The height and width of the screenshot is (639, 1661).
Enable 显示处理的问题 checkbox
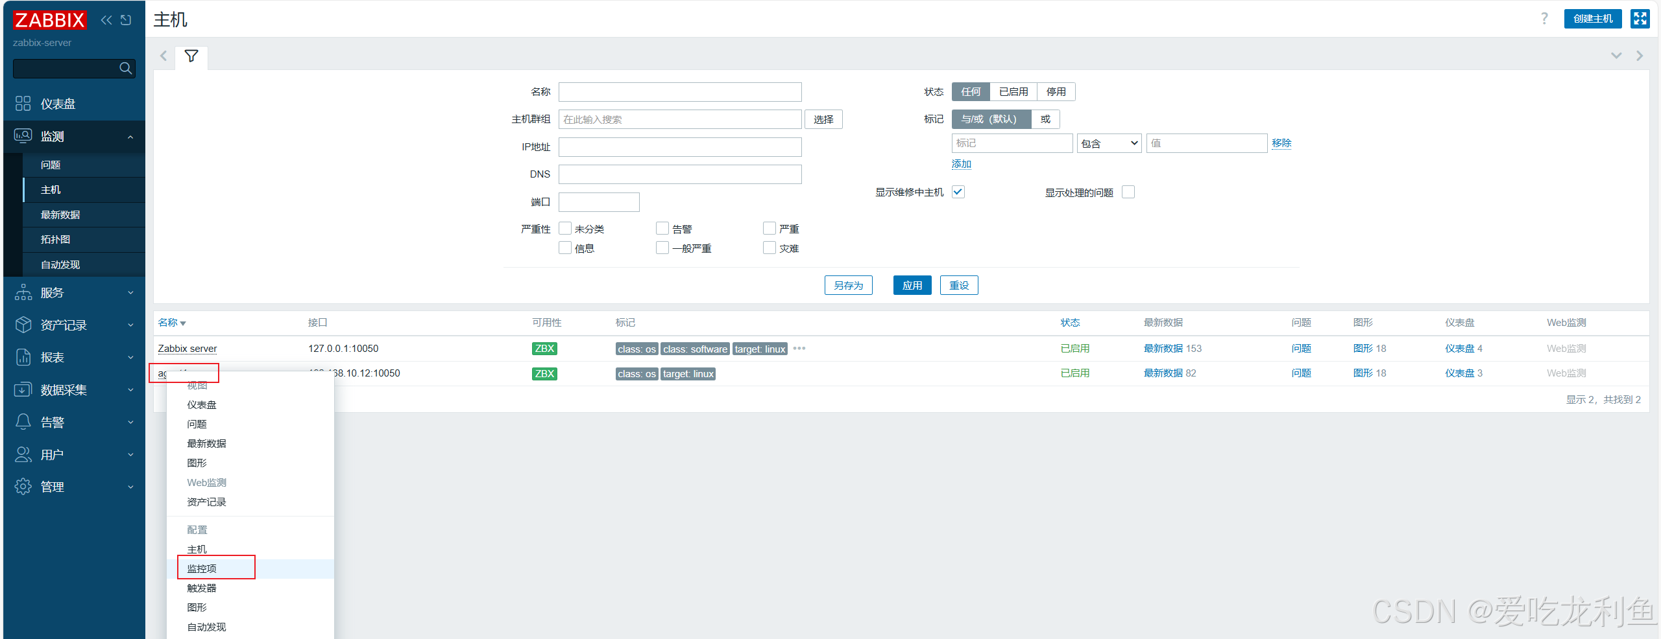pos(1128,192)
